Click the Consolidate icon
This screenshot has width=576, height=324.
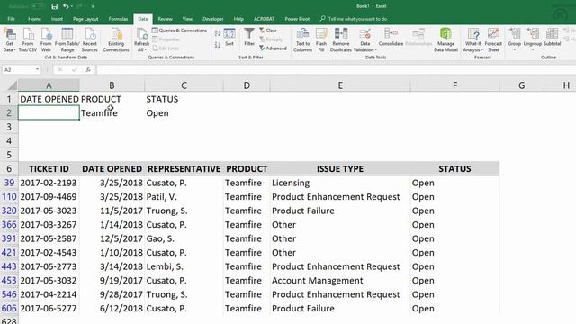click(x=391, y=38)
